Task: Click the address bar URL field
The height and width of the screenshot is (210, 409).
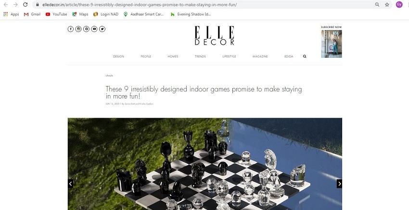Action: (x=204, y=4)
